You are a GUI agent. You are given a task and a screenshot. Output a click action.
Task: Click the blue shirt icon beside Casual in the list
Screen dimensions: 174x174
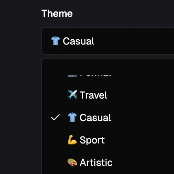pos(72,117)
